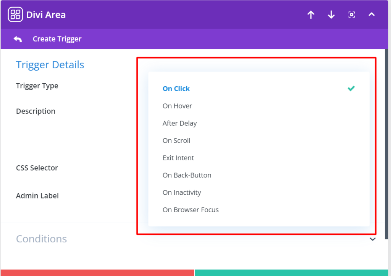Click the Divi Area logo icon
391x276 pixels.
15,15
